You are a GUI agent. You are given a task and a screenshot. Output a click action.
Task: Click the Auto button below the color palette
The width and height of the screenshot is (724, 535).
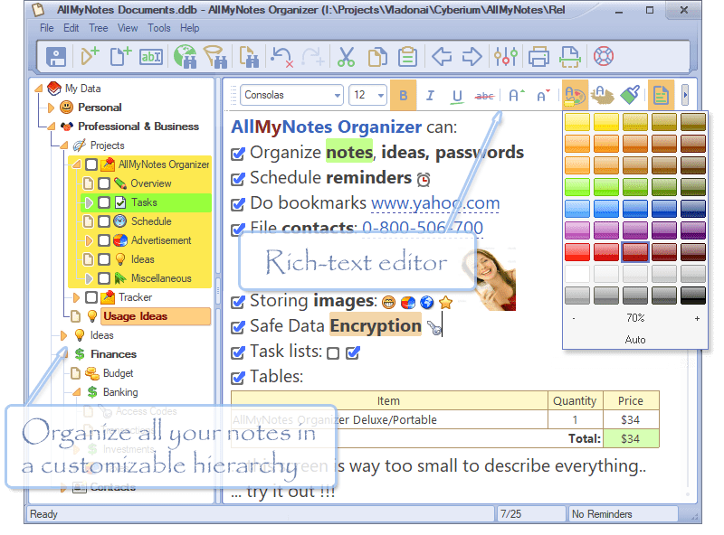635,340
